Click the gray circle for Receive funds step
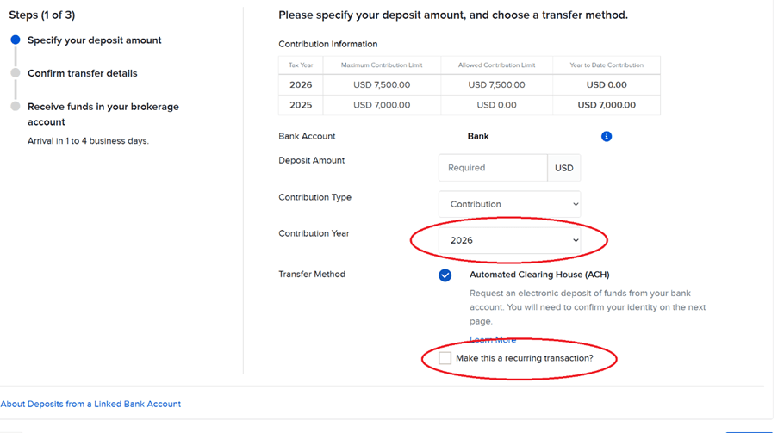 (x=16, y=107)
